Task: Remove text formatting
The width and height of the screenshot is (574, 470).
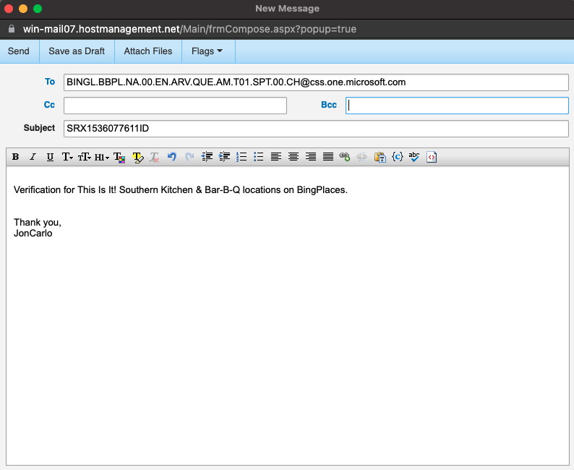Action: pyautogui.click(x=155, y=157)
